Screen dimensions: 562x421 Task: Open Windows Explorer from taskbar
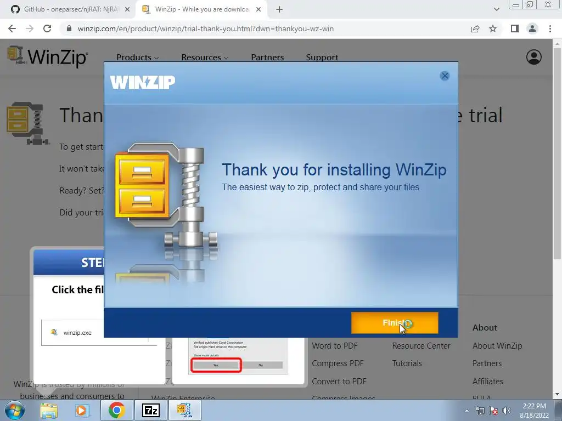49,410
